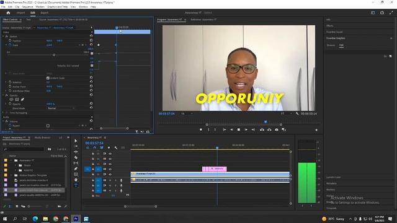
Task: Click the Lift button
Action: pos(262,129)
